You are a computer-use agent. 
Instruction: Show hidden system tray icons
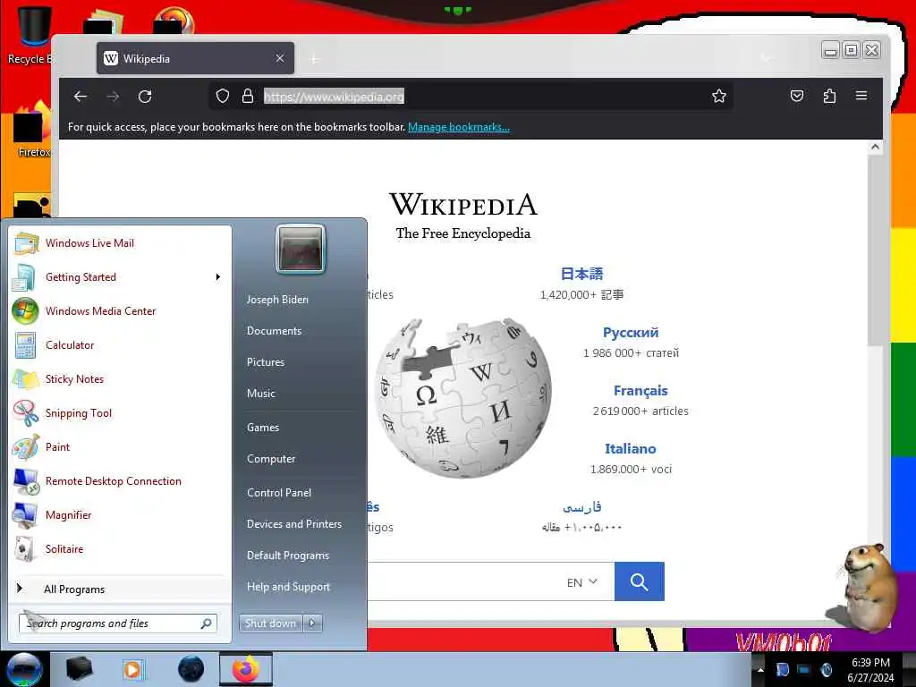(760, 669)
